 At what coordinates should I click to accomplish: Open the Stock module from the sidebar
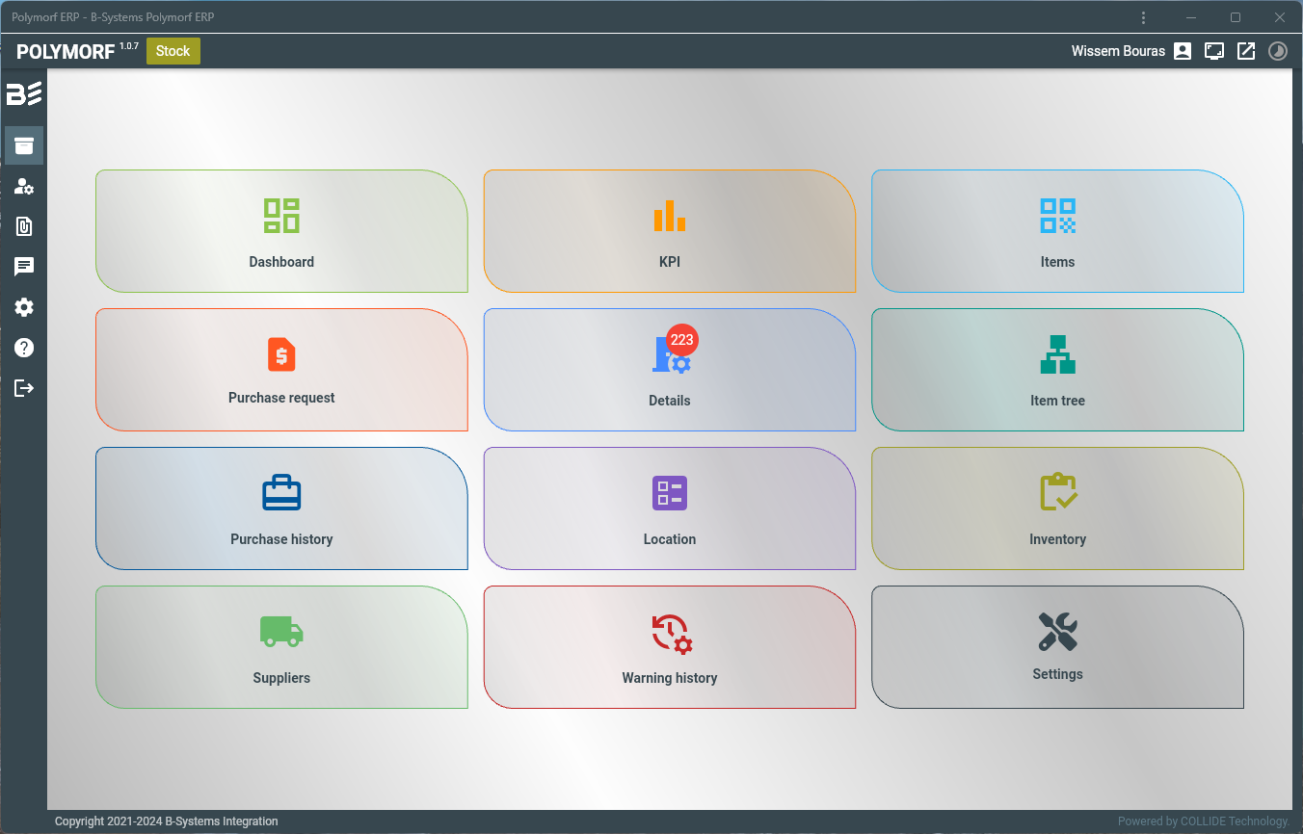(x=24, y=146)
